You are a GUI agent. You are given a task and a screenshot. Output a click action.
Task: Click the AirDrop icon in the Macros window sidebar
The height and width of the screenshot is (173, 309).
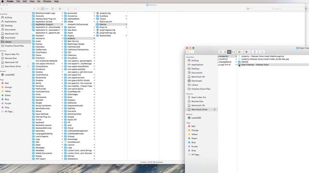pos(2,17)
